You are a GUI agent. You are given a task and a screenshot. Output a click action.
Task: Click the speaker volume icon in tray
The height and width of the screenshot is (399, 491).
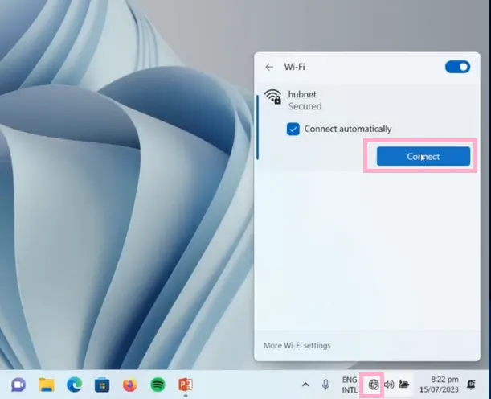click(389, 385)
